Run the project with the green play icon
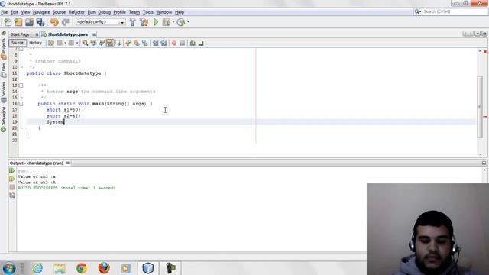489x275 pixels. point(156,22)
